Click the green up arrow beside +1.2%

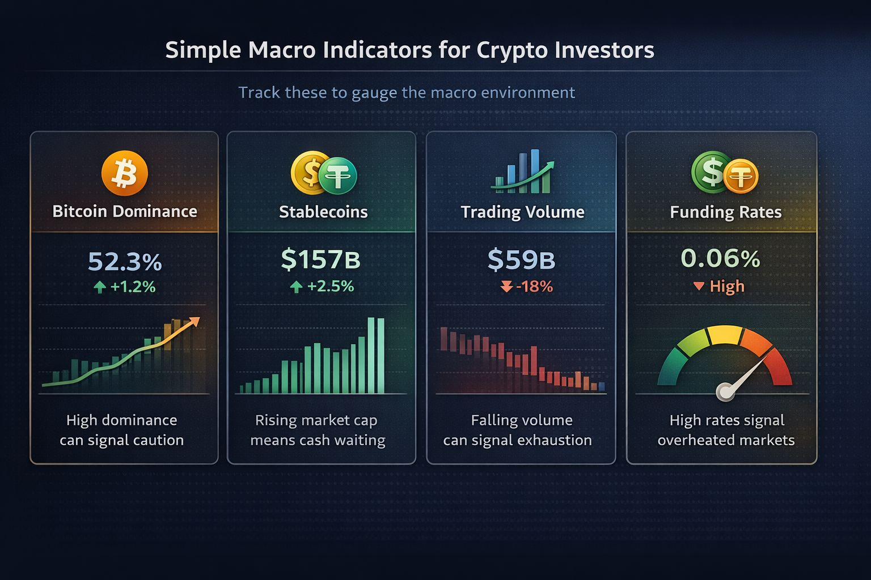coord(100,287)
